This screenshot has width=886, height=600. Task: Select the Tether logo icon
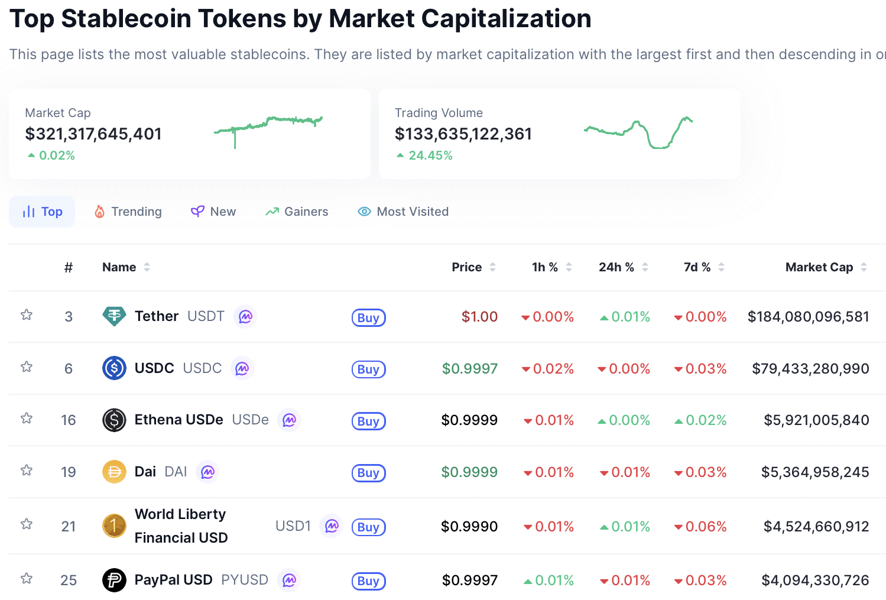point(114,316)
